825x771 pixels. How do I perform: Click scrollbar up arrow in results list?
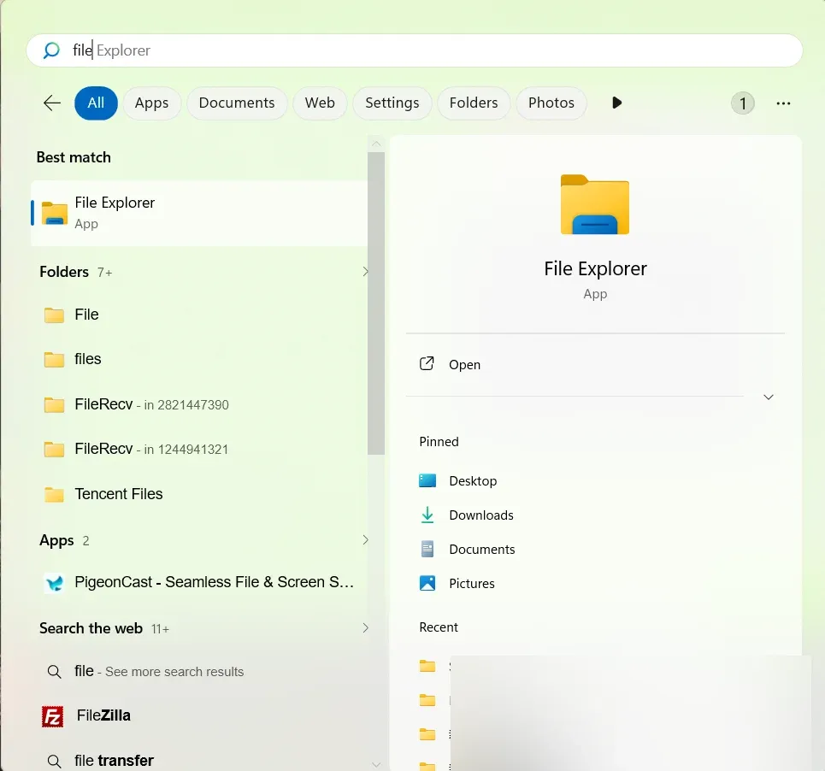375,144
